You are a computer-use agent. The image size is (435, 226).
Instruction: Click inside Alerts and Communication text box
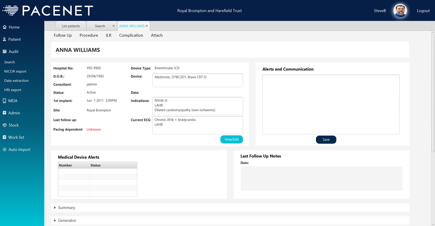pos(331,104)
